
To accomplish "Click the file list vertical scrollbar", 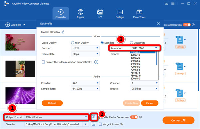I will click(x=198, y=60).
